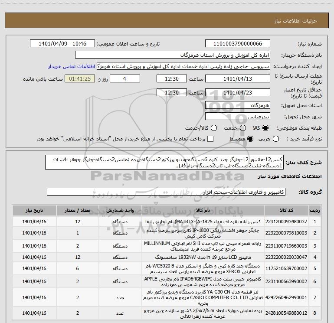Click the remaining days field showing 4
Screen dimensions: 334x323
[125, 78]
